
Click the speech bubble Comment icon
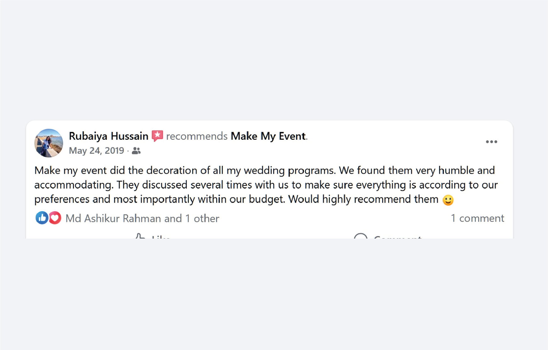click(360, 236)
